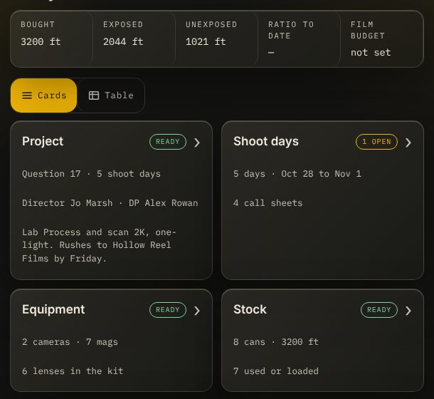Open the Shoot days card chevron
Screen dimensions: 434x399
click(x=408, y=142)
